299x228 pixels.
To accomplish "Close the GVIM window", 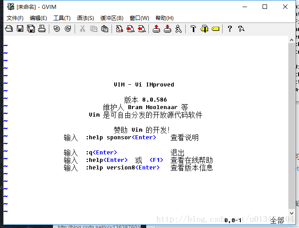I will (285, 7).
